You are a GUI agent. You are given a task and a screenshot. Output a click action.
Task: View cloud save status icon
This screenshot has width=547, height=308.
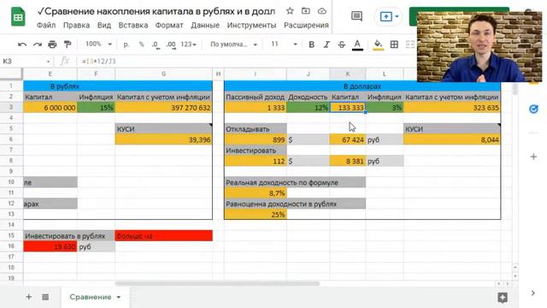point(322,11)
